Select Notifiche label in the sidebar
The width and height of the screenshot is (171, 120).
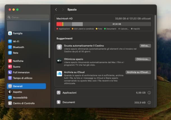click(x=18, y=61)
